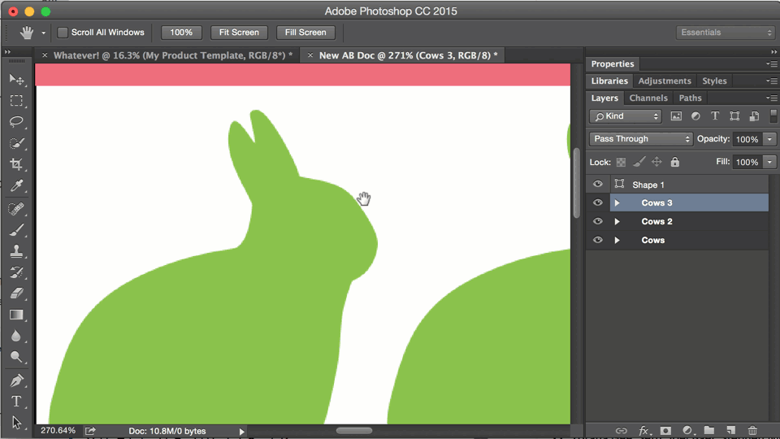Delete the selected layer
This screenshot has height=439, width=780.
coord(752,431)
